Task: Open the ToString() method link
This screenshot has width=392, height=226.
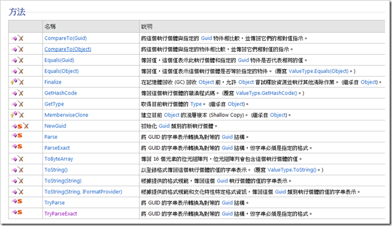Action: (56, 170)
